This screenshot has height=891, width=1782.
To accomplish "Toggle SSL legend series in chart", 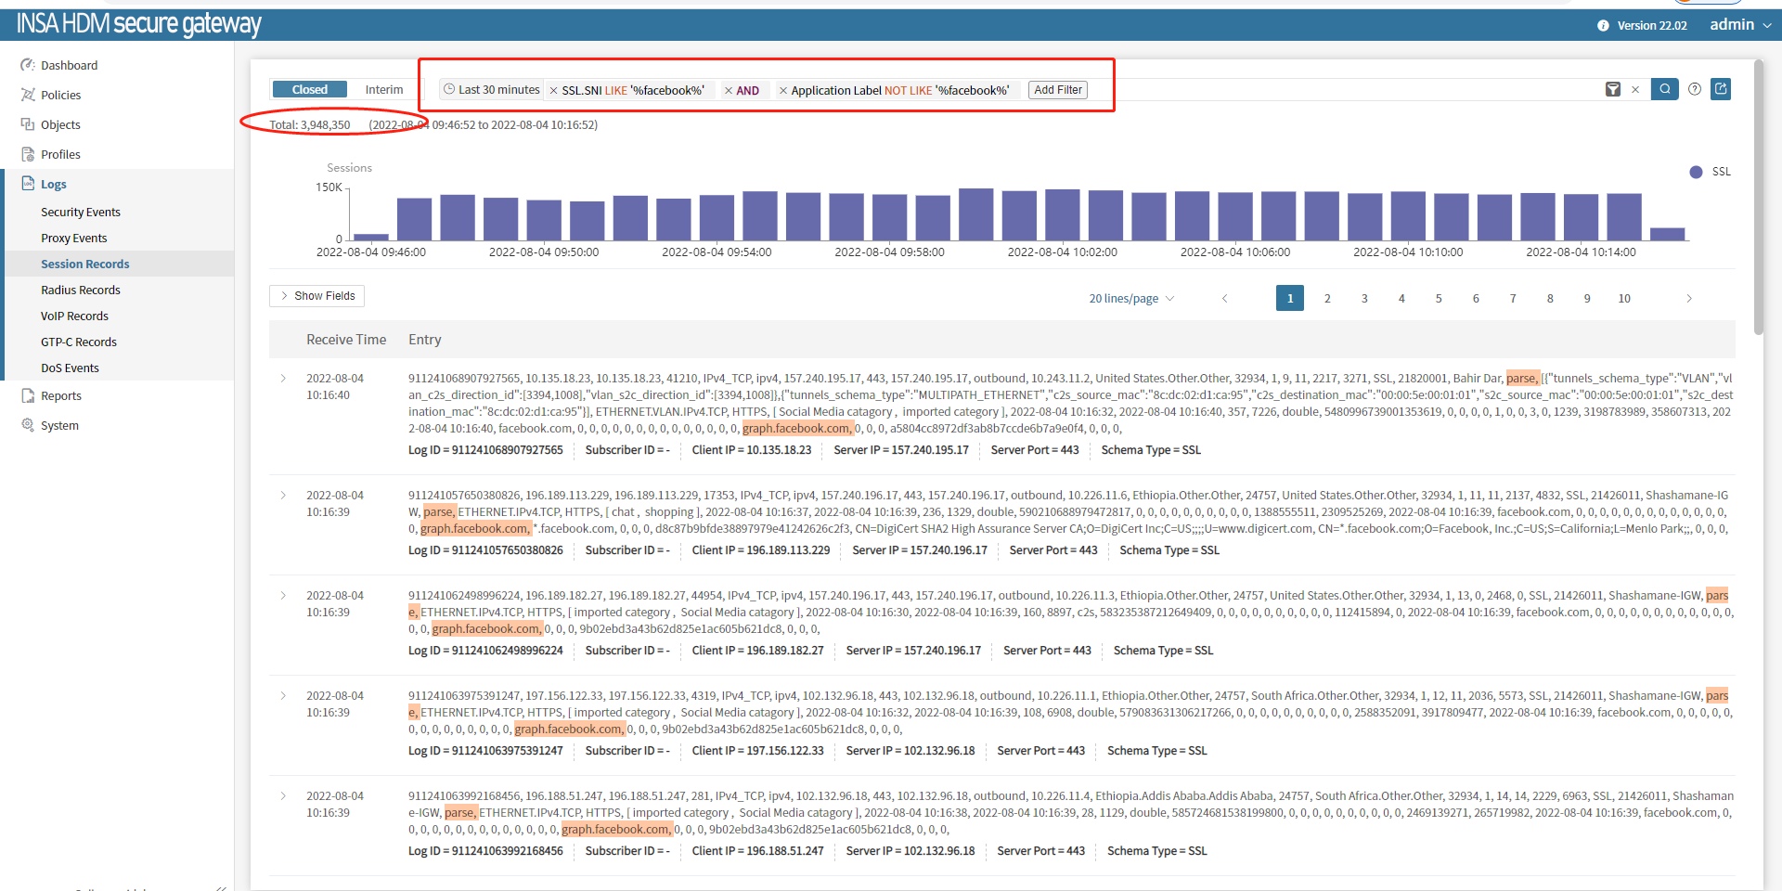I will 1710,172.
